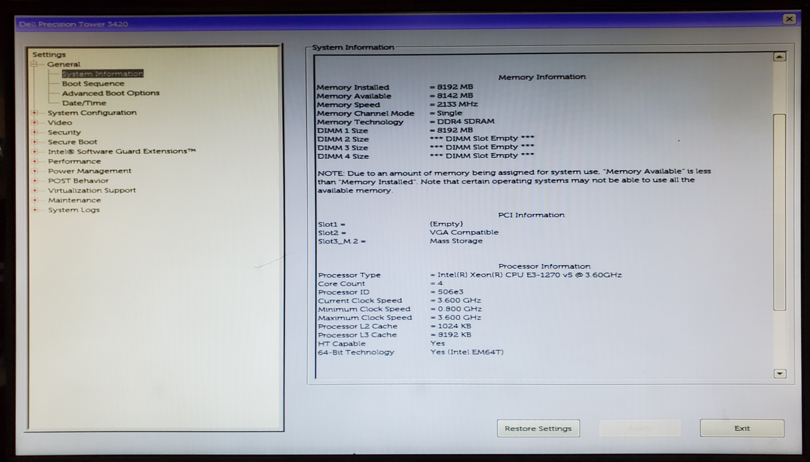Select the Performance category label

[x=75, y=161]
